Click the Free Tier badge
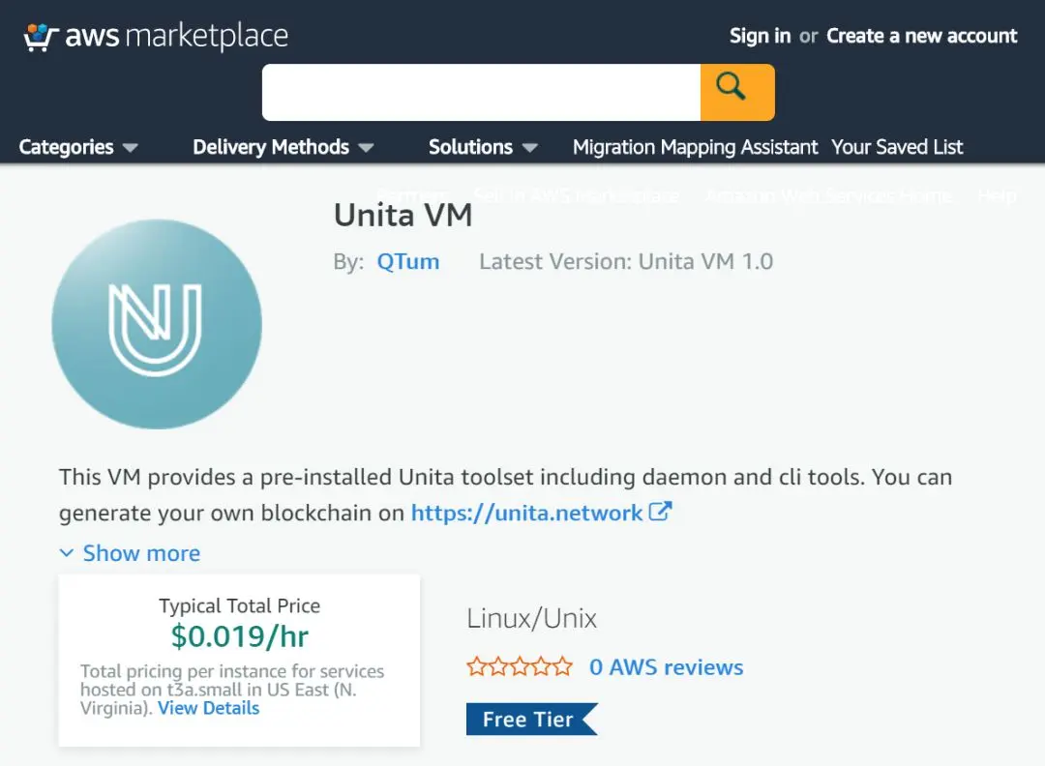Screen dimensions: 1045x766 tap(530, 720)
